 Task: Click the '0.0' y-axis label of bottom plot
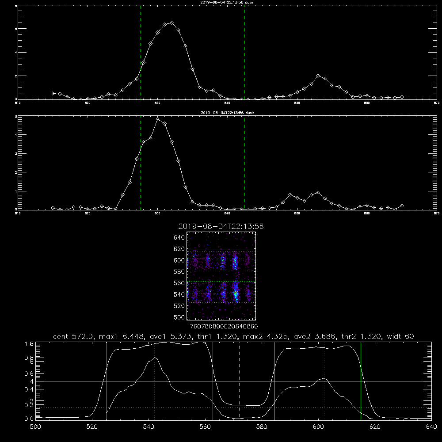coord(29,419)
